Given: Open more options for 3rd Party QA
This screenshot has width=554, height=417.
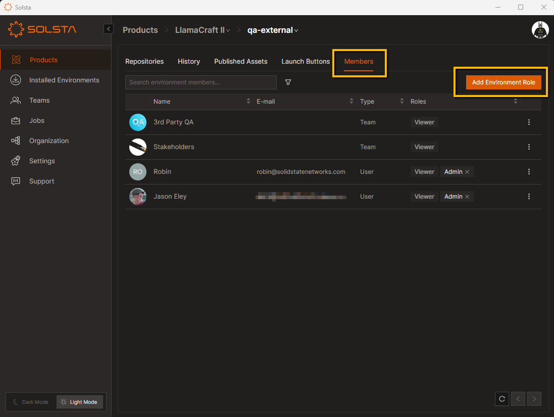Looking at the screenshot, I should click(529, 122).
